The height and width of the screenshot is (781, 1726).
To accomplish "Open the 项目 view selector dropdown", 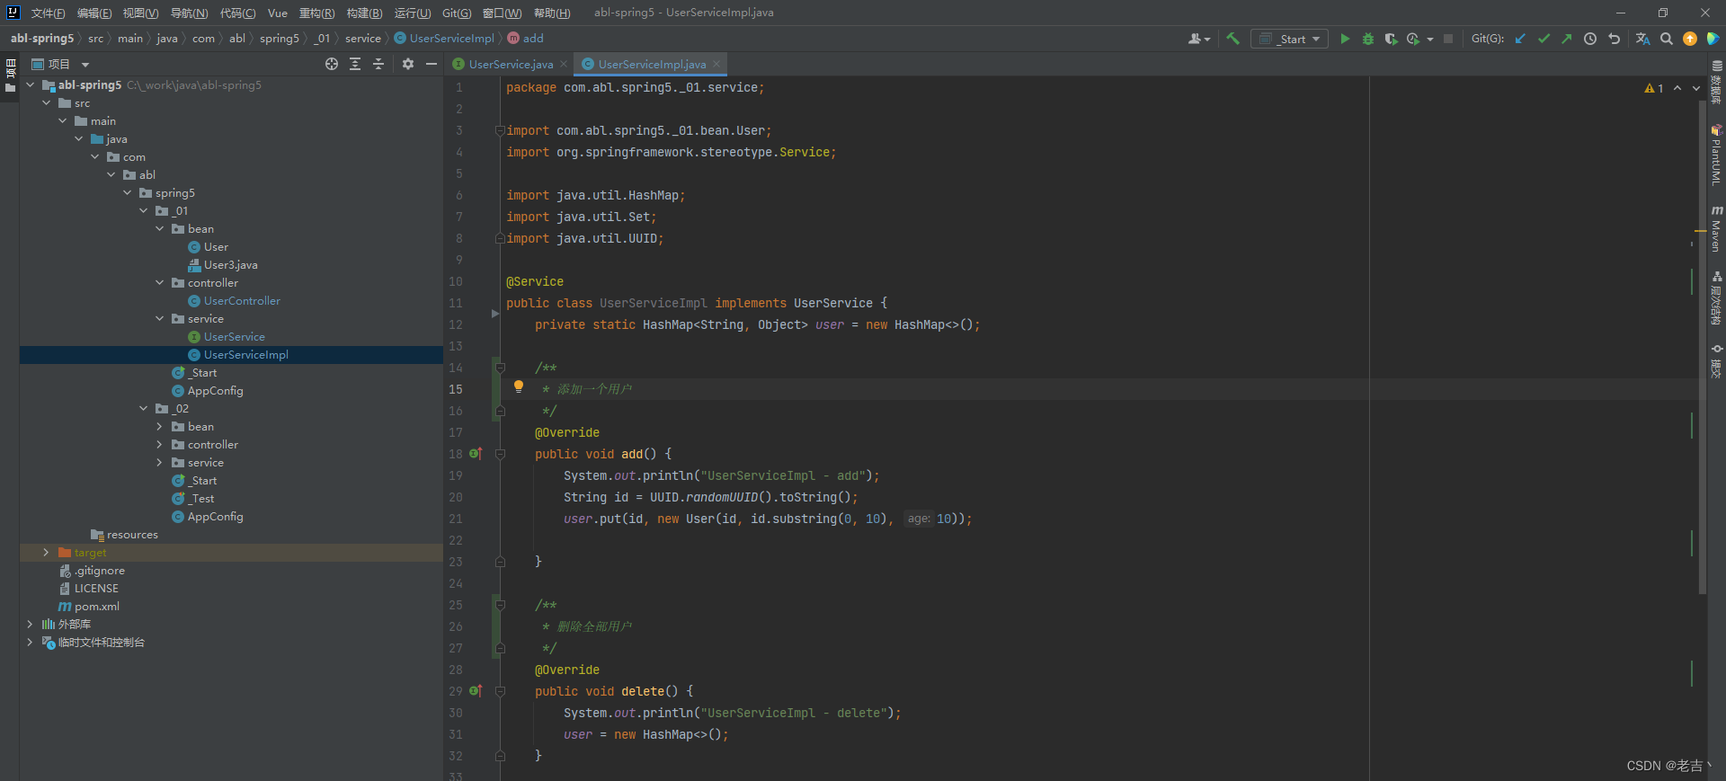I will coord(60,64).
